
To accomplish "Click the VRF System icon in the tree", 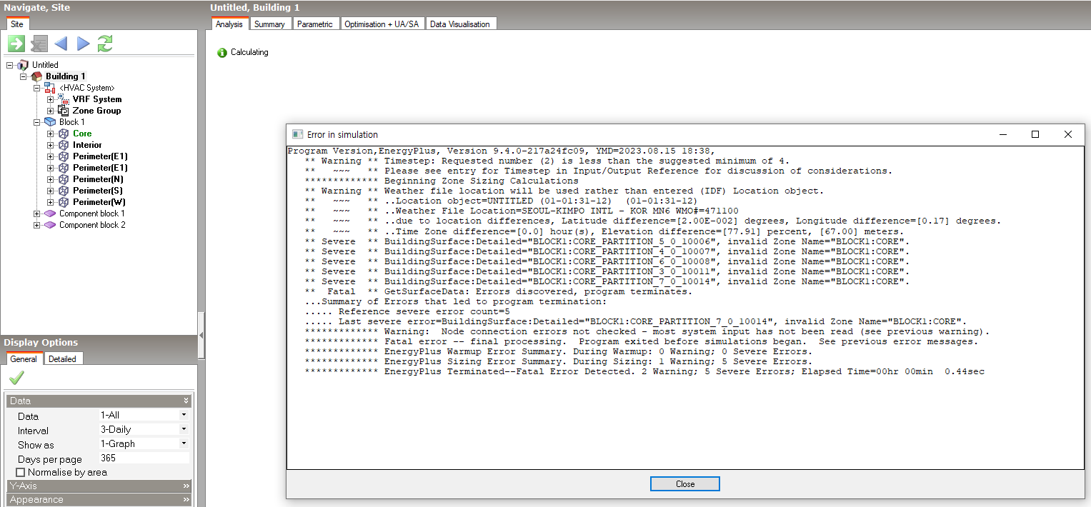I will (x=64, y=99).
